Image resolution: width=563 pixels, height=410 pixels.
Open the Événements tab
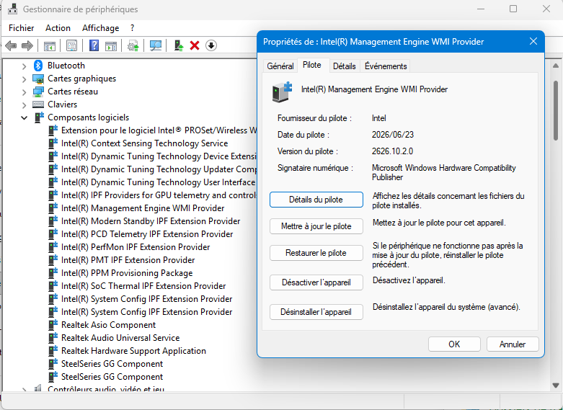tap(386, 66)
